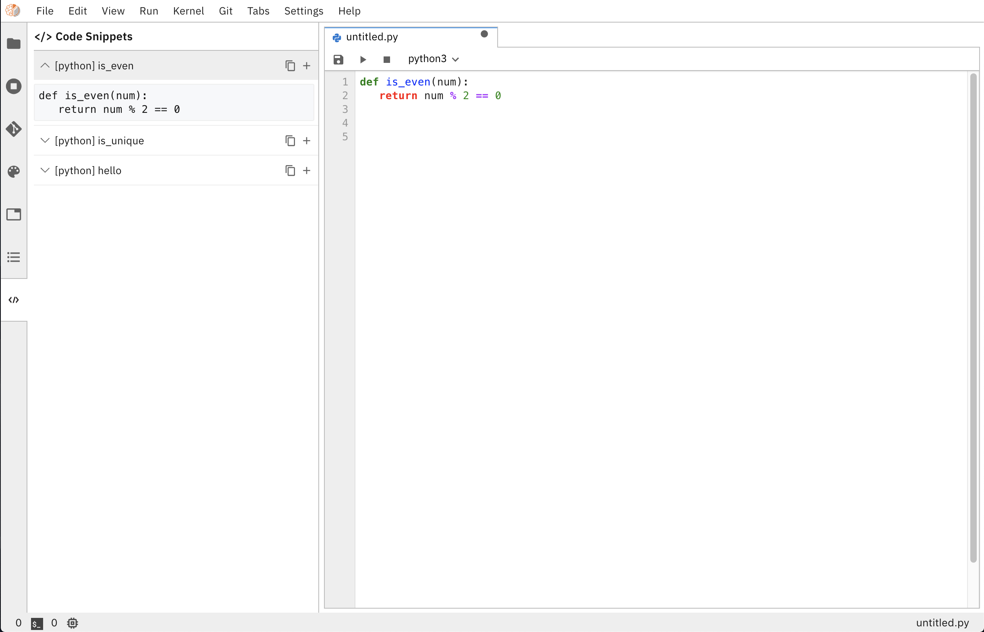The height and width of the screenshot is (632, 984).
Task: Insert the is_unique snippet with plus icon
Action: [306, 141]
